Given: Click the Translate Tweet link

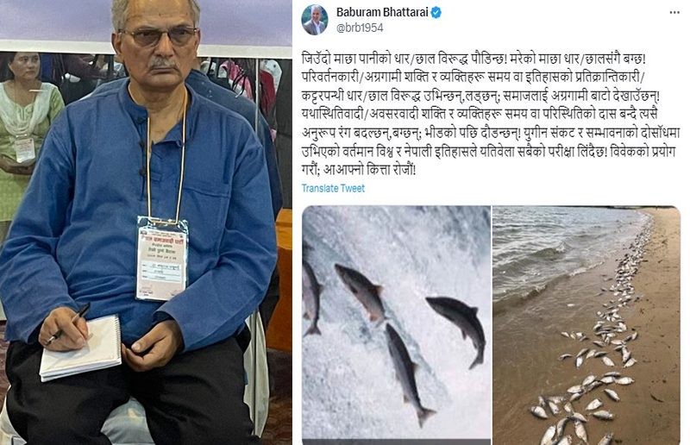Looking at the screenshot, I should pos(333,188).
